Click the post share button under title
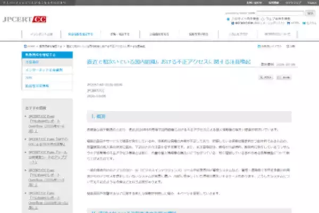The image size is (319, 213). point(266,77)
